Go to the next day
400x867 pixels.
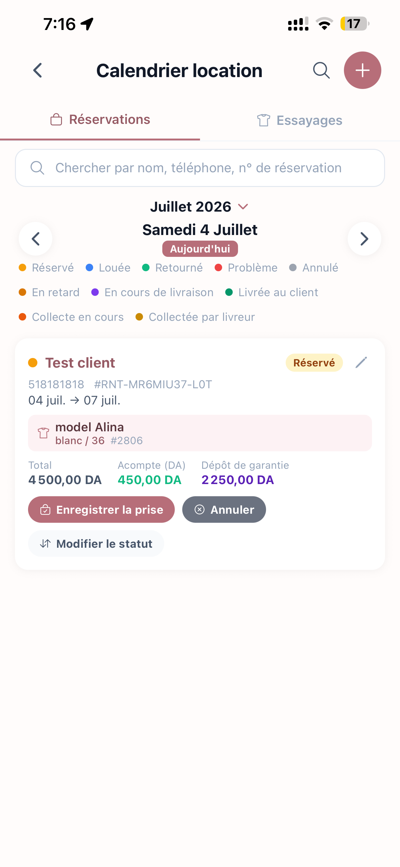tap(364, 239)
